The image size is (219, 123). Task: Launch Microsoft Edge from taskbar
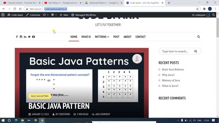(16, 120)
